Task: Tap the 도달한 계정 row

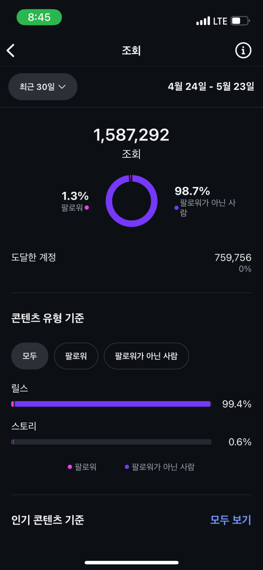Action: (131, 262)
